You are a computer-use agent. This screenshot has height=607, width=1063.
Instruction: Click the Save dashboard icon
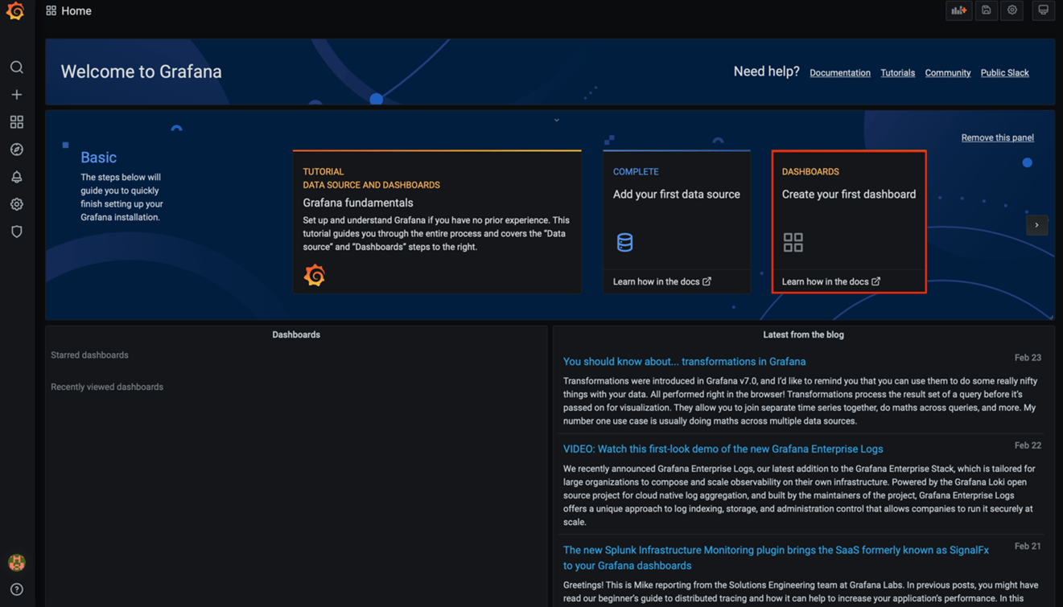click(x=986, y=10)
